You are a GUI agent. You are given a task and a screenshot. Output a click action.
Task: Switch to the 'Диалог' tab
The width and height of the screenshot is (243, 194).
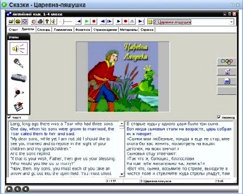28,29
